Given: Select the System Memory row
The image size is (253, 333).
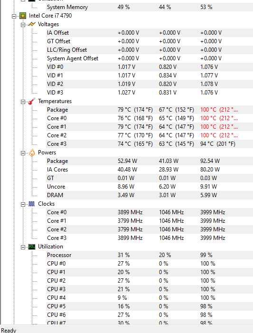Looking at the screenshot, I should (x=150, y=7).
